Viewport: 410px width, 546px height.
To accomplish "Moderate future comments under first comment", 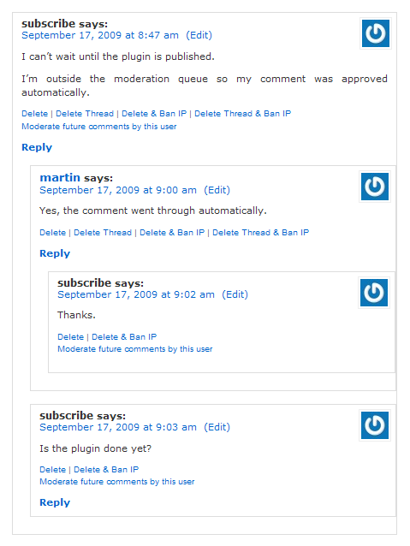I will (x=99, y=127).
